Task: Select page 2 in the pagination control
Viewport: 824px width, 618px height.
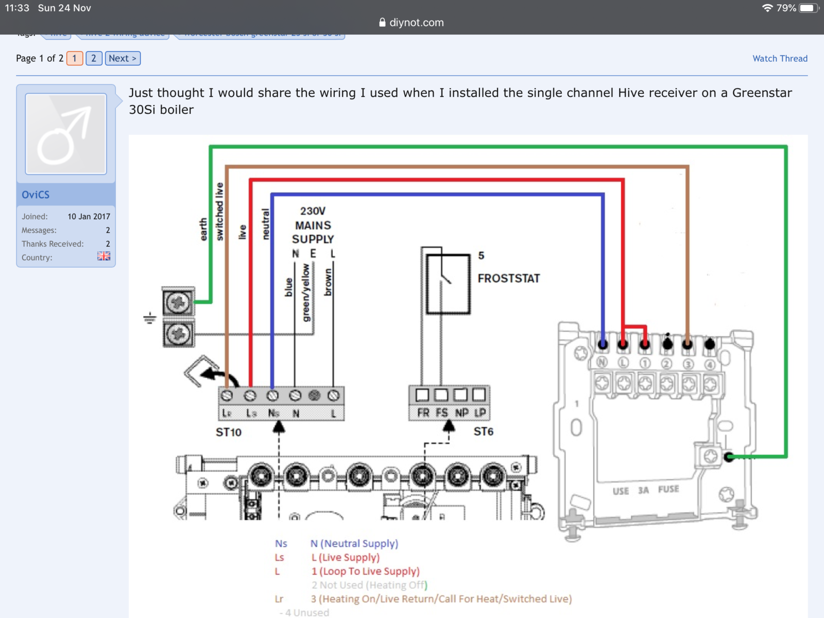Action: pos(93,58)
